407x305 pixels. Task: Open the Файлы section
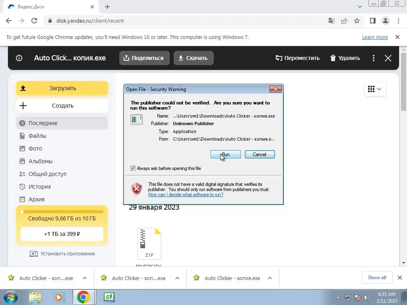[x=62, y=136]
